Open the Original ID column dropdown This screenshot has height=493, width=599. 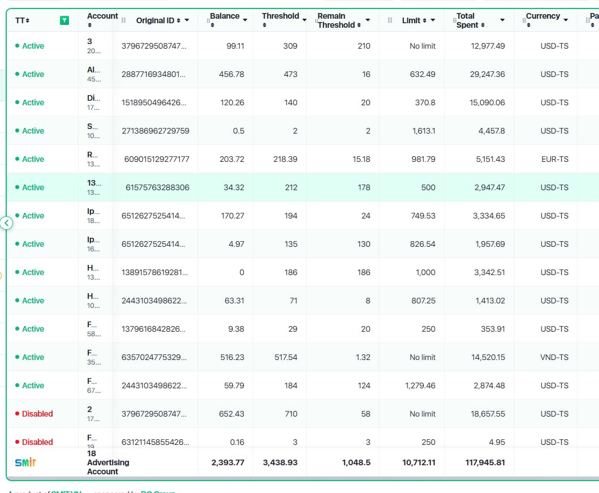click(x=187, y=20)
